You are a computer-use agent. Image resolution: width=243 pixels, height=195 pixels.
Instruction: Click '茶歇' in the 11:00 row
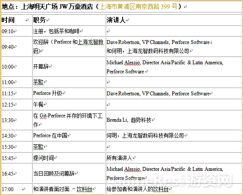pos(38,82)
